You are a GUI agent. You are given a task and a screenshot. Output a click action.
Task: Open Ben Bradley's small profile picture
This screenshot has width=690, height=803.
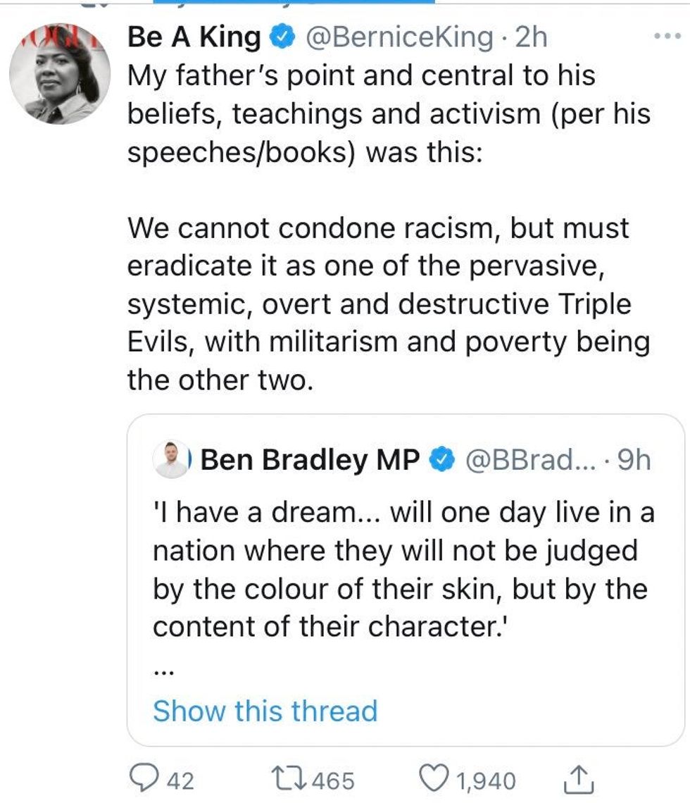(171, 460)
